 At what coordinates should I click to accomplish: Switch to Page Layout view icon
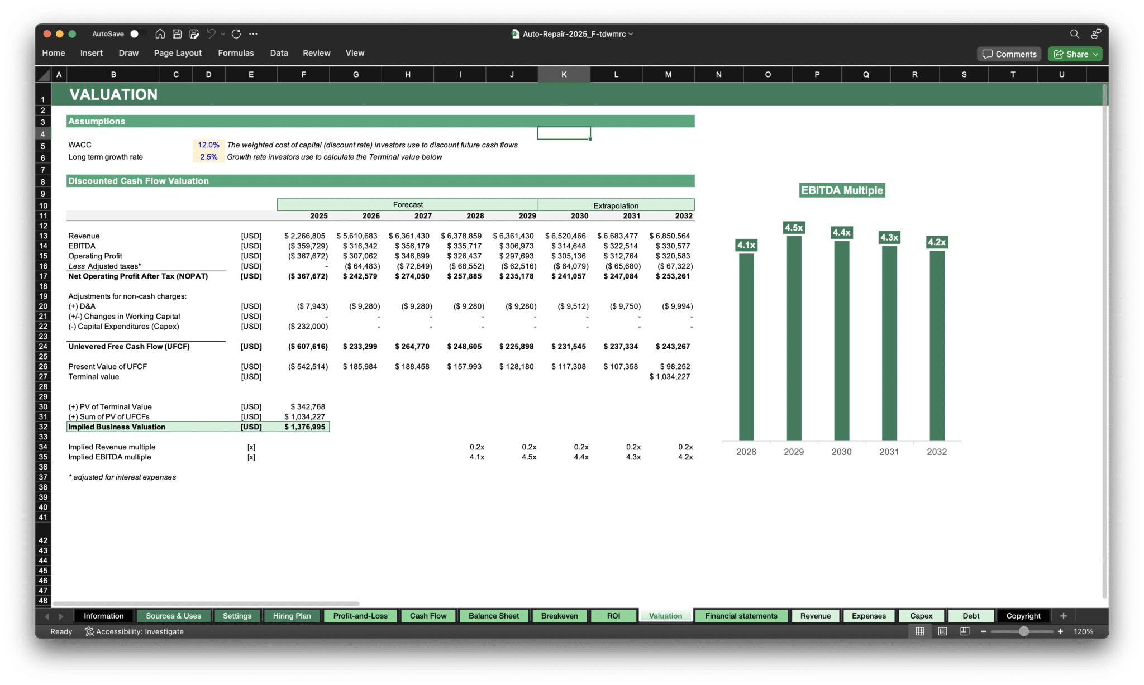[x=942, y=631]
